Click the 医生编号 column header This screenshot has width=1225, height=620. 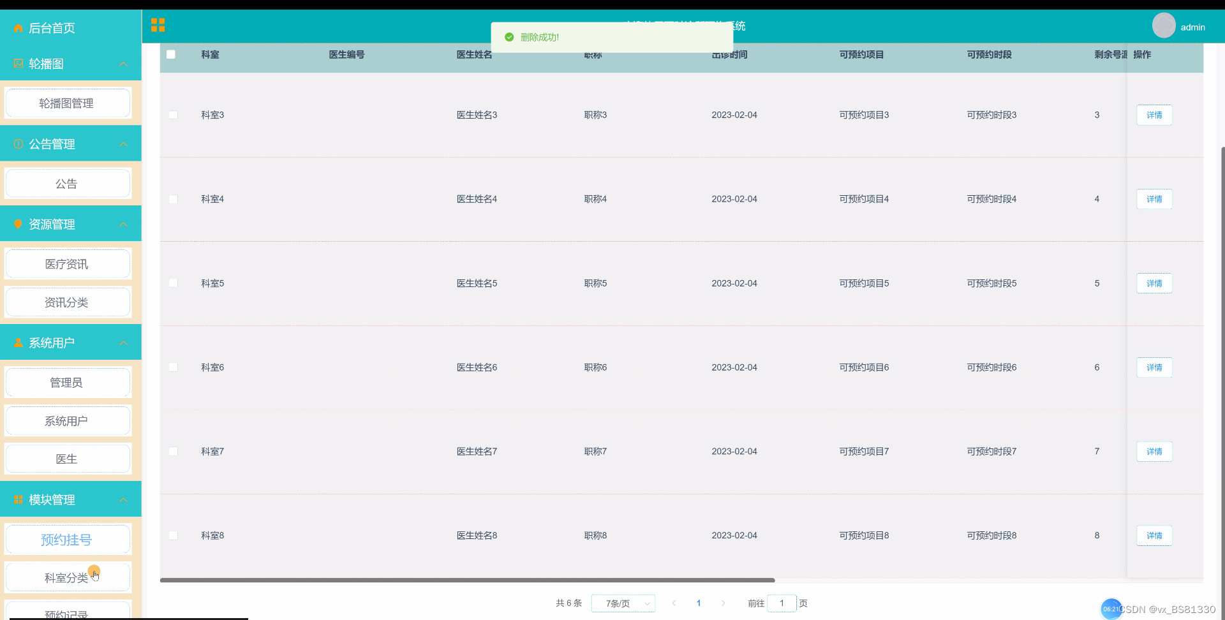tap(346, 55)
